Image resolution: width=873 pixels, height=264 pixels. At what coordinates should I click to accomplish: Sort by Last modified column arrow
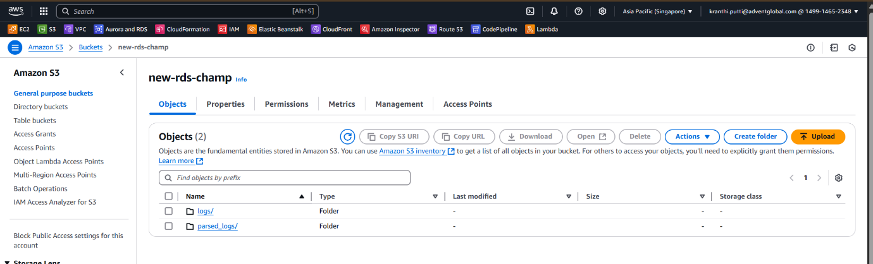[x=569, y=196]
